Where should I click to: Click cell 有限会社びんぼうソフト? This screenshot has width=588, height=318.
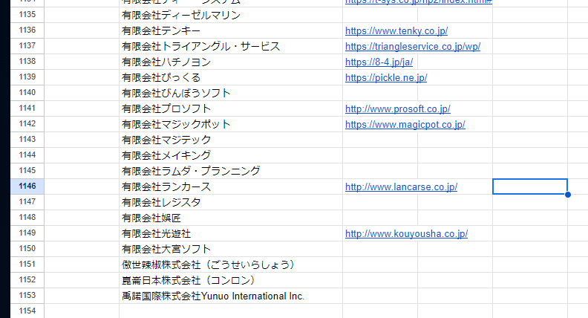(231, 93)
